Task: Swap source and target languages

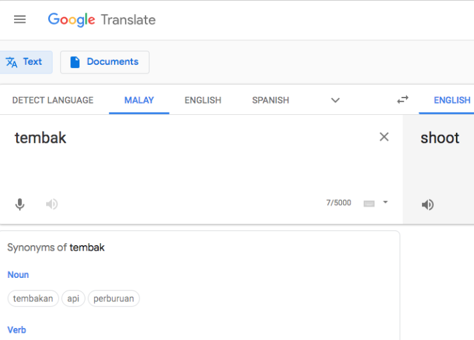Action: [403, 100]
